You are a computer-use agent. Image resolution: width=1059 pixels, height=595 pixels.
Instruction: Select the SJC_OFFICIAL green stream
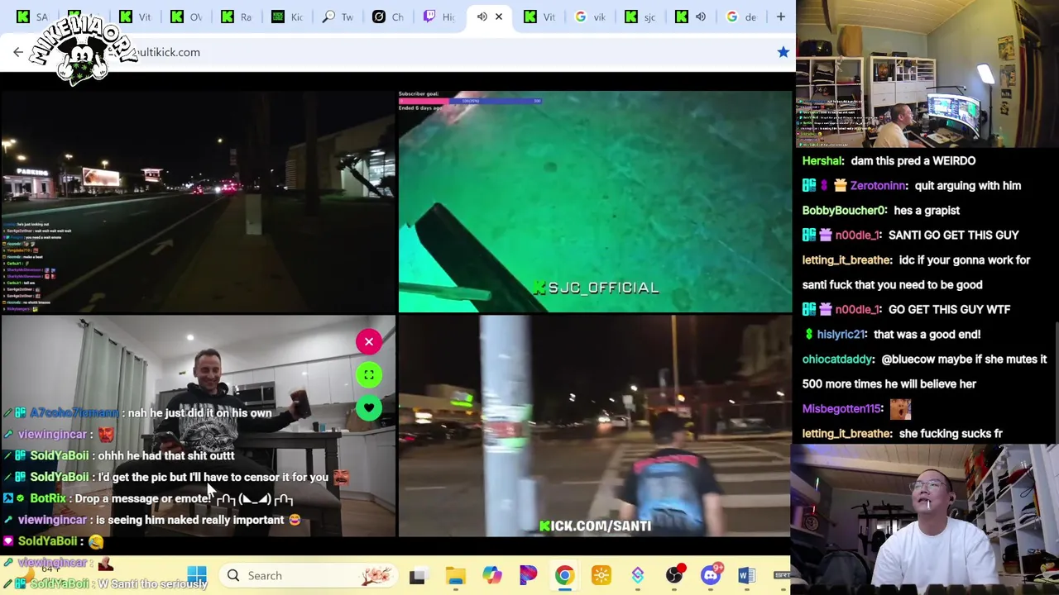point(595,202)
